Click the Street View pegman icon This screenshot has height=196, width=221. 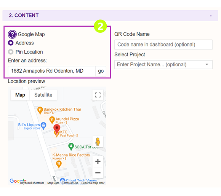[x=98, y=142]
